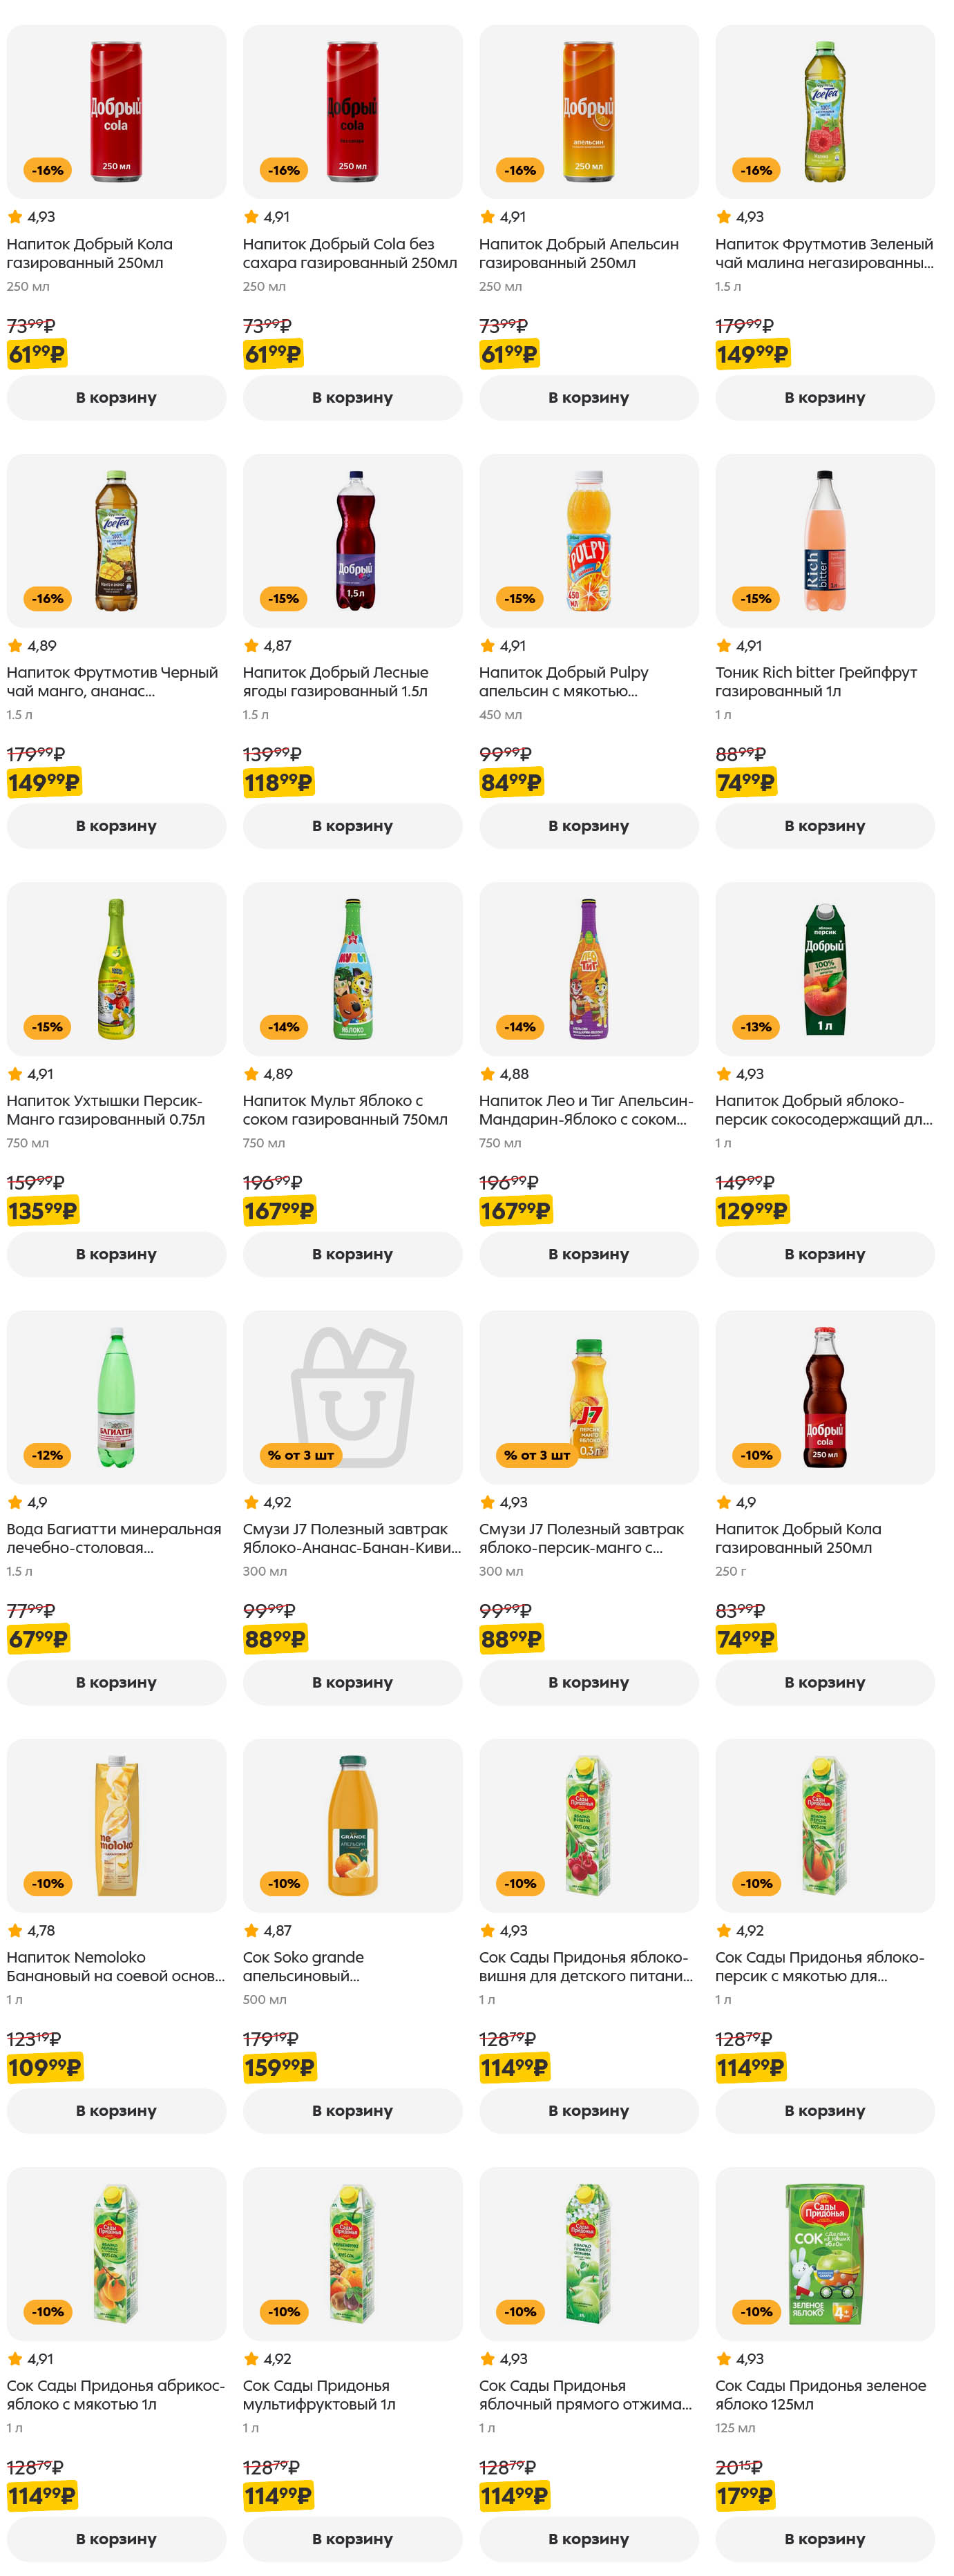Screen dimensions: 954x2576
Task: Add Фрутмотив Зеленый чай малина to cart
Action: click(824, 397)
